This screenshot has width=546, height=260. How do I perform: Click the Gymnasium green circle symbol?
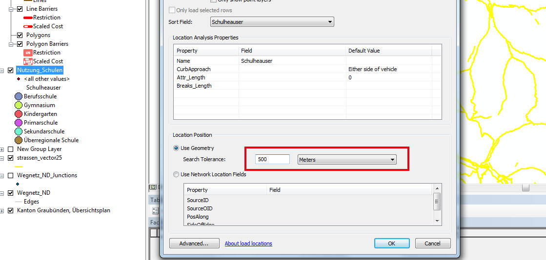19,105
